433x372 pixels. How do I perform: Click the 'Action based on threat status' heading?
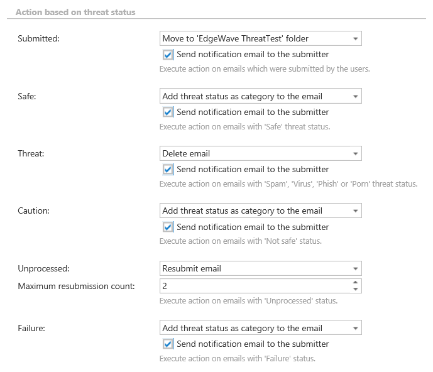75,12
